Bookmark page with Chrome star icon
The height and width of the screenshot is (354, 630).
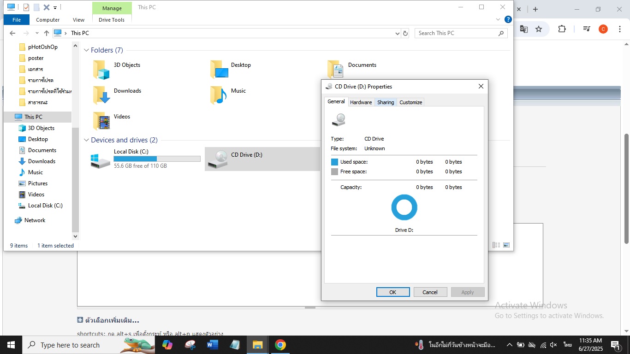click(x=539, y=29)
